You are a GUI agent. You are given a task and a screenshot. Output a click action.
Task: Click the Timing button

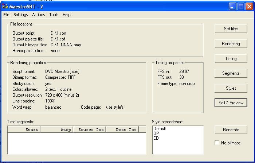point(231,59)
